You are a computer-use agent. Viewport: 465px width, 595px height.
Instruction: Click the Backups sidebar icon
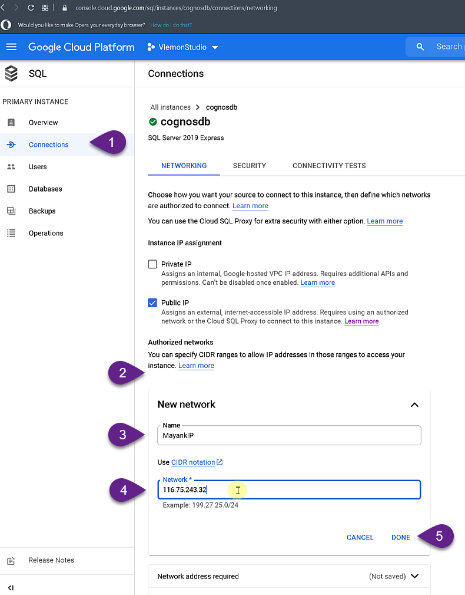[11, 211]
